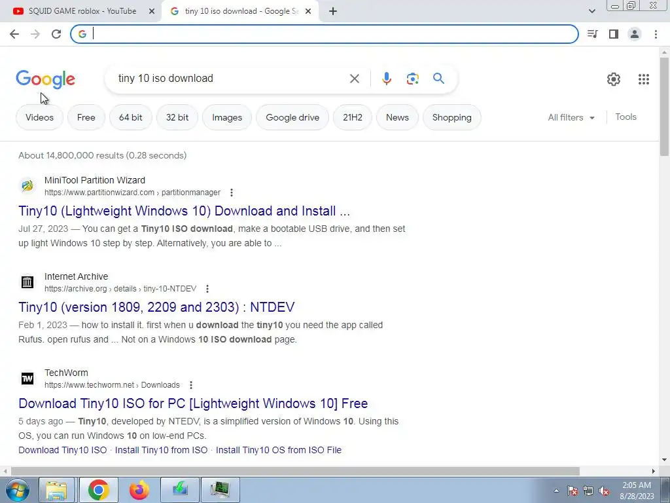Switch to SQUID GAME roblox YouTube tab
Image resolution: width=670 pixels, height=503 pixels.
[x=82, y=11]
